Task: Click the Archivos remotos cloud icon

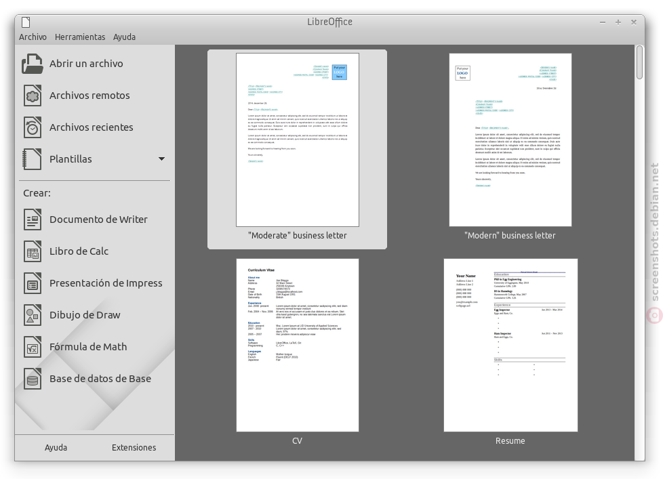Action: click(33, 96)
